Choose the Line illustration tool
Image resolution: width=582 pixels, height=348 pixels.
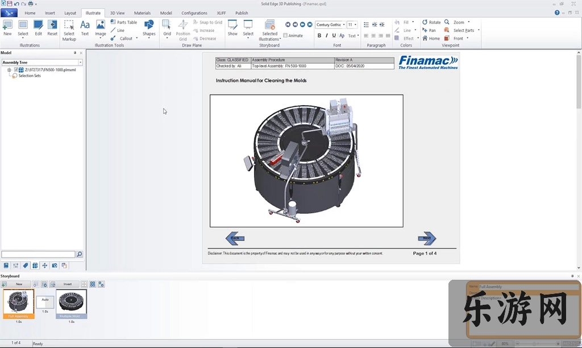118,31
